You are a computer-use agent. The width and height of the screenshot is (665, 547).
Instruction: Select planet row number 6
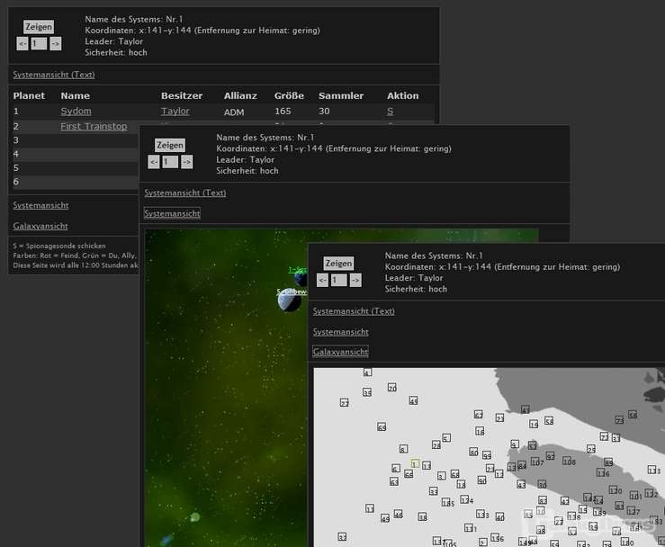pyautogui.click(x=15, y=182)
